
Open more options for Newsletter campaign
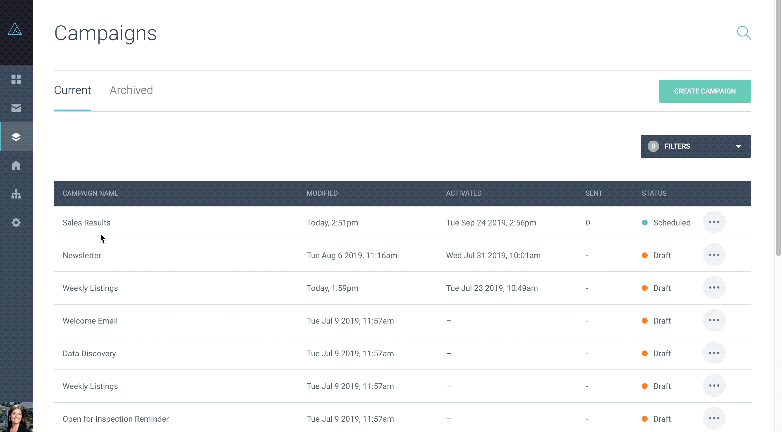tap(714, 255)
